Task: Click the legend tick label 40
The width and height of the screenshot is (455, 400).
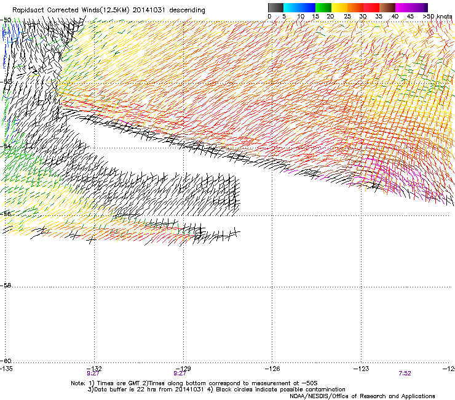Action: [395, 17]
